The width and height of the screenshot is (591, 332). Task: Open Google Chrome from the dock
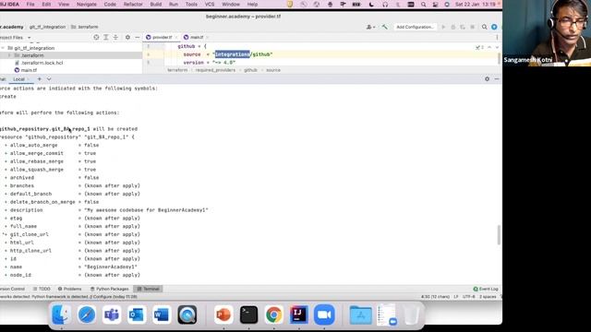[x=273, y=314]
